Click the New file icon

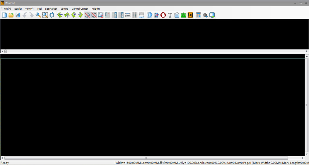coord(4,15)
